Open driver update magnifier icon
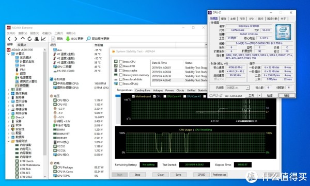 pos(88,39)
